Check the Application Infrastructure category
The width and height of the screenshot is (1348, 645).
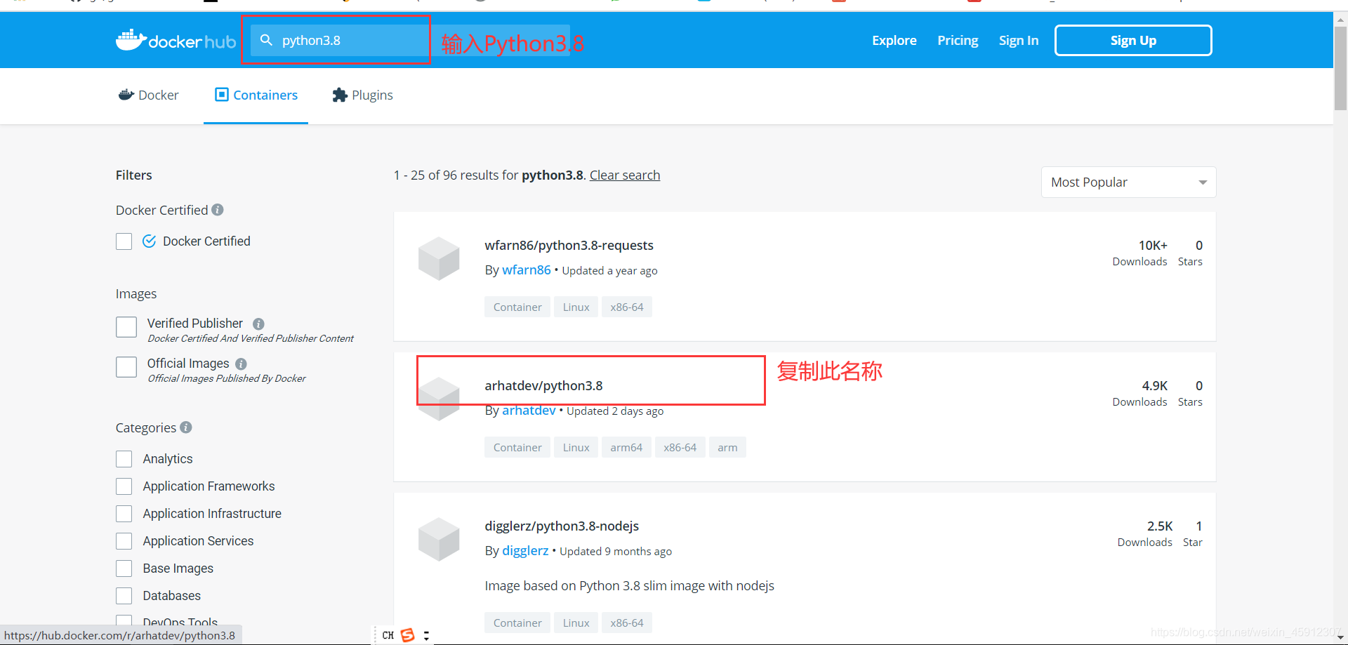[124, 514]
